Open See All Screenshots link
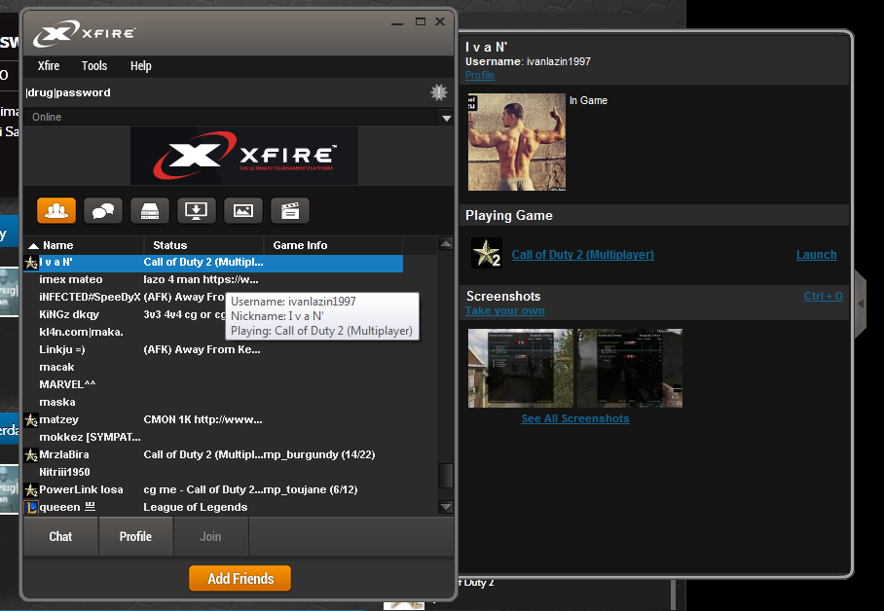This screenshot has height=611, width=884. click(574, 418)
